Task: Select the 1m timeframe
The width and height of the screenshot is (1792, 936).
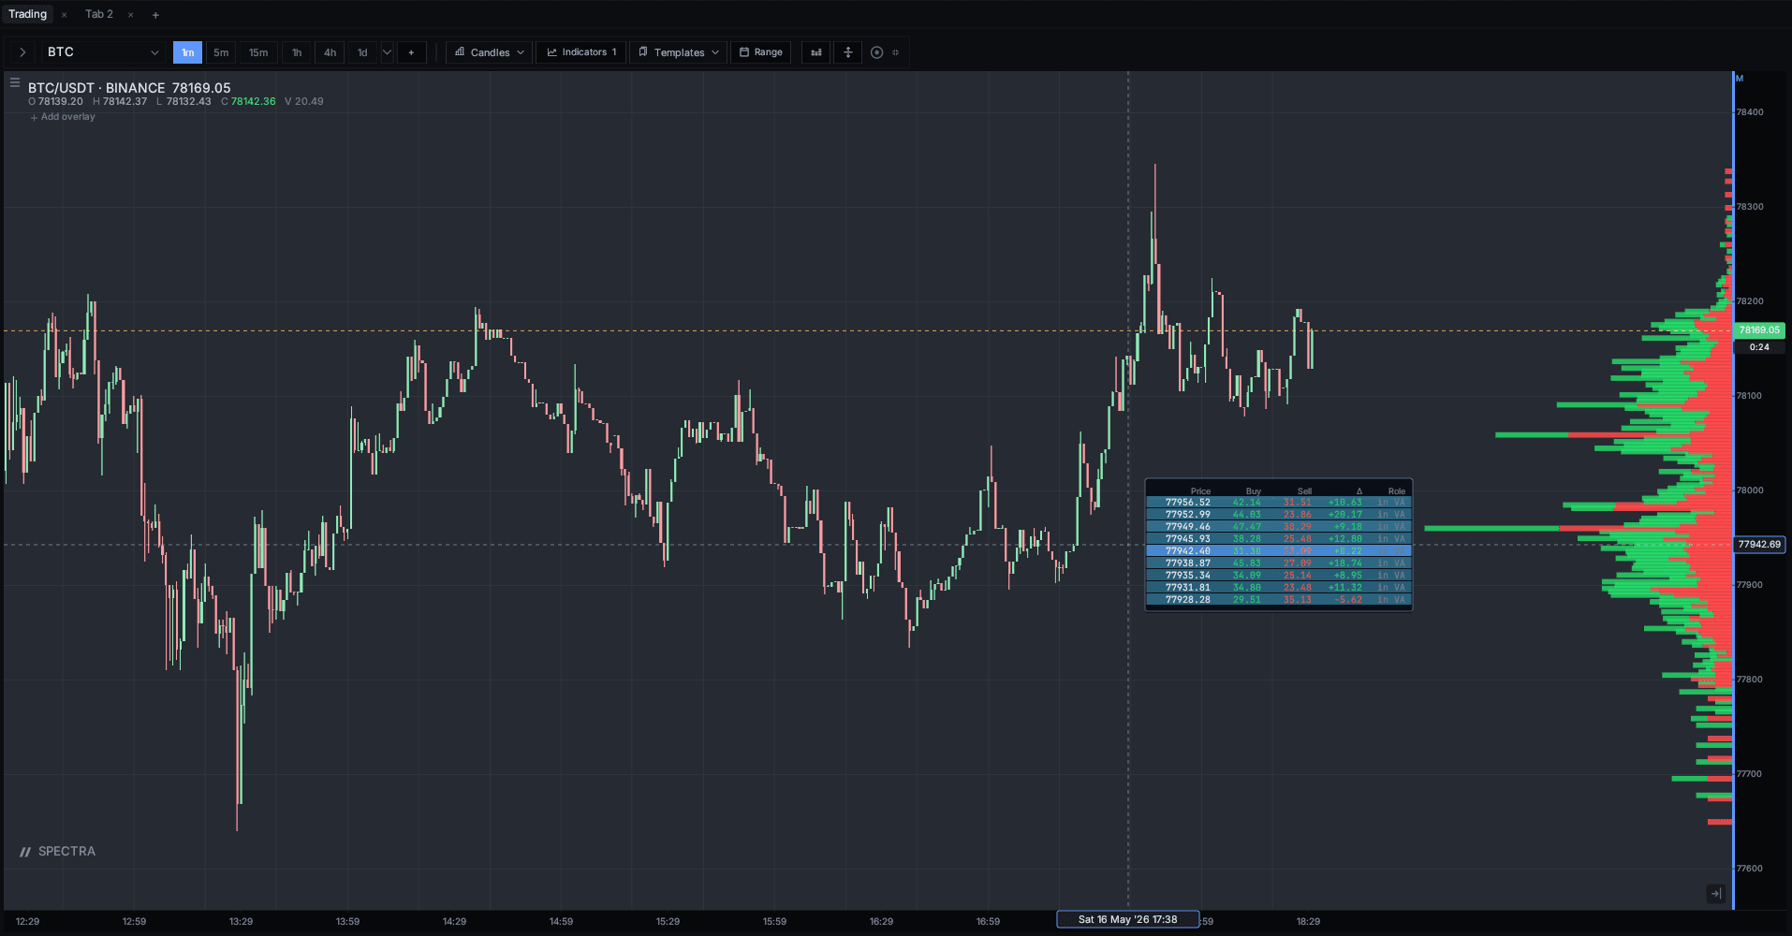Action: point(187,52)
